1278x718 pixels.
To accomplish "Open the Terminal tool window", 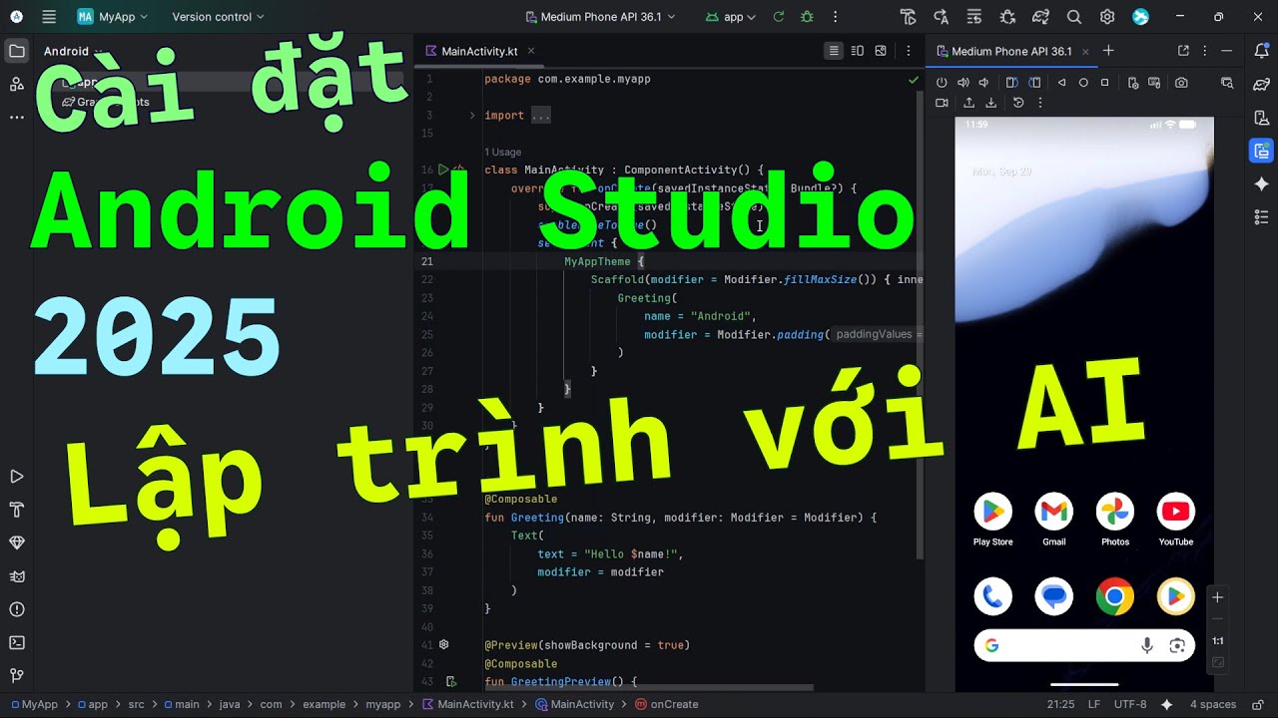I will coord(17,642).
